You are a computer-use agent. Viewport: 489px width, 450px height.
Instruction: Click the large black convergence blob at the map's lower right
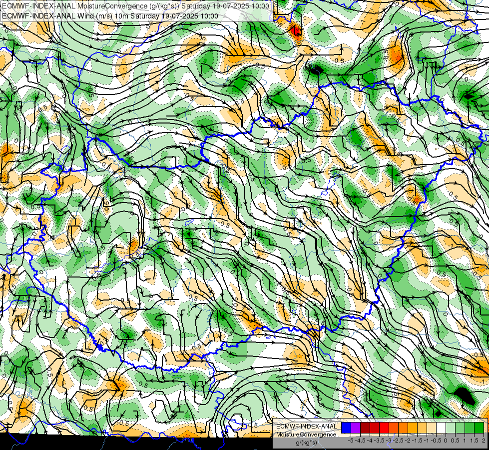[464, 396]
